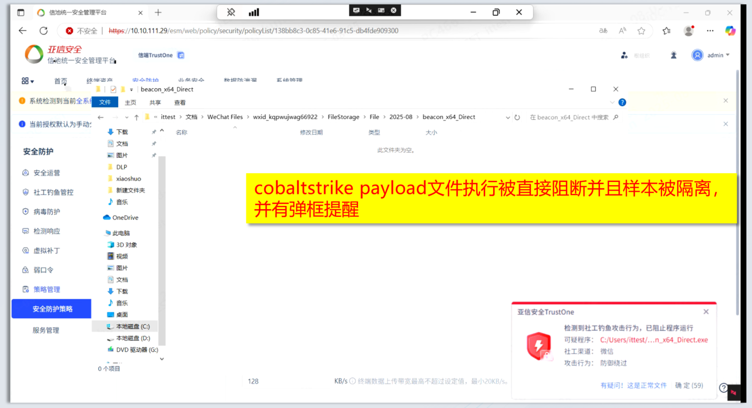752x408 pixels.
Task: Close the TrustOne alert popup
Action: [706, 312]
